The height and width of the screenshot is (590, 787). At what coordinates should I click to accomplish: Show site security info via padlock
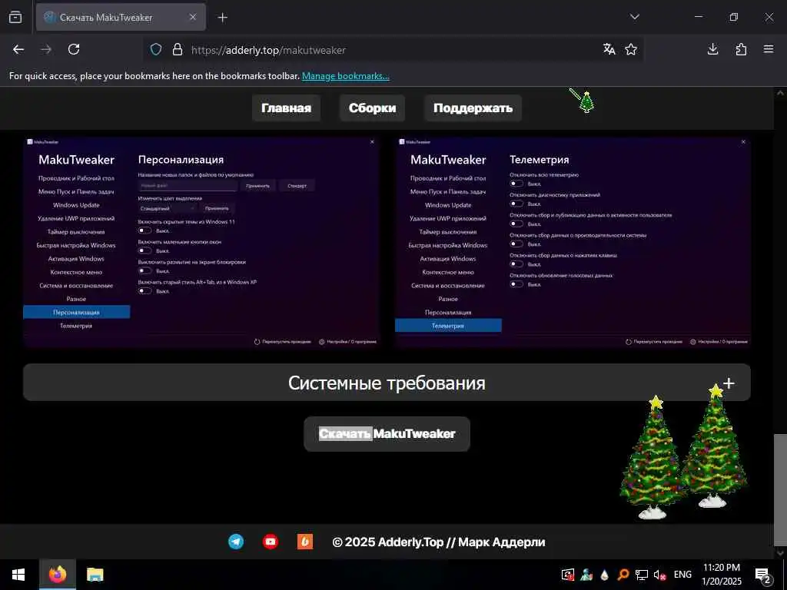(178, 50)
